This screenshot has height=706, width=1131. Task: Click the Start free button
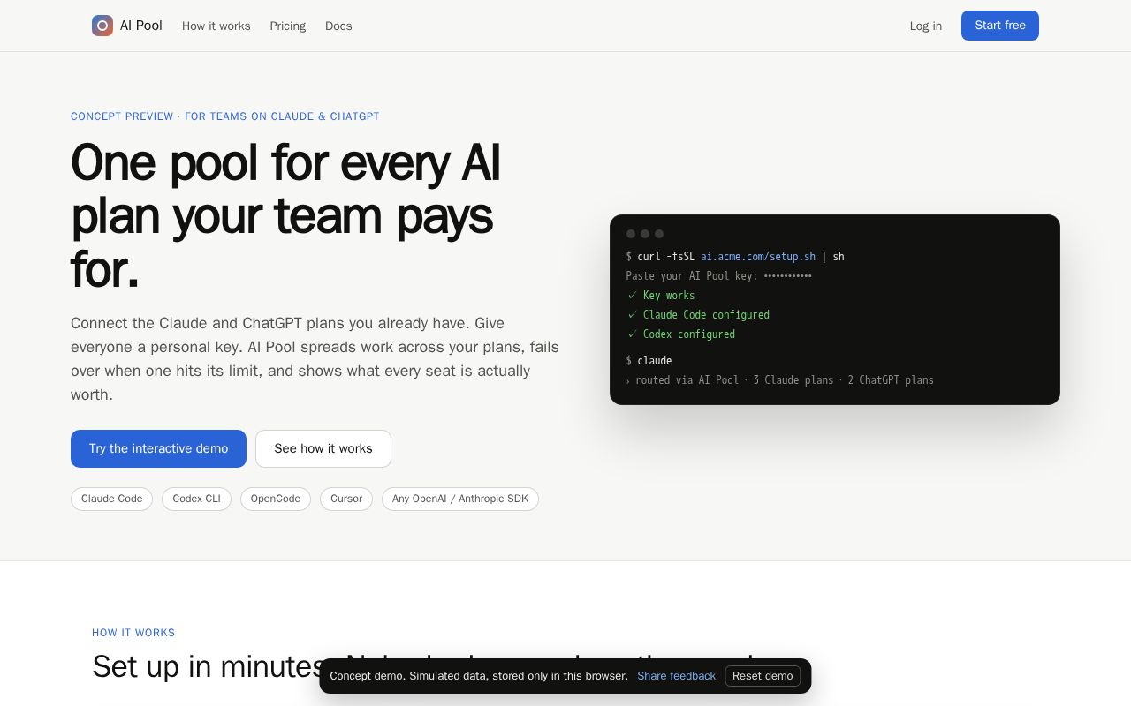click(x=1000, y=26)
